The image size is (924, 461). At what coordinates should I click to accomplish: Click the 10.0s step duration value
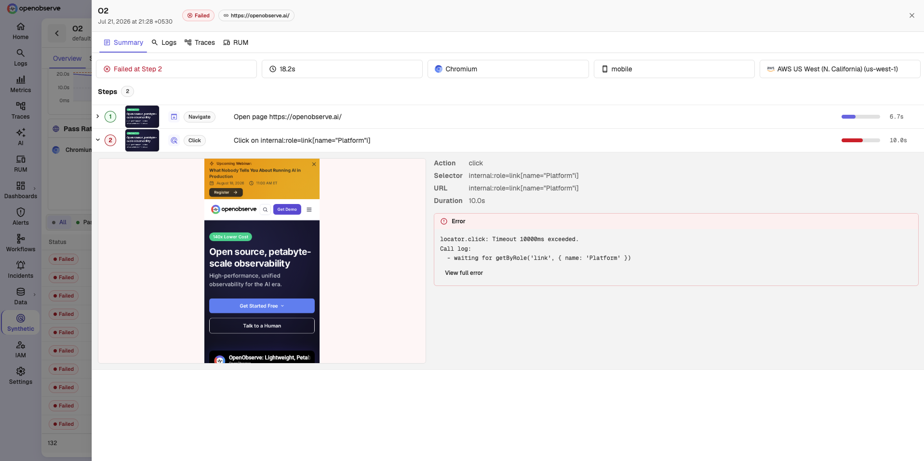(898, 140)
